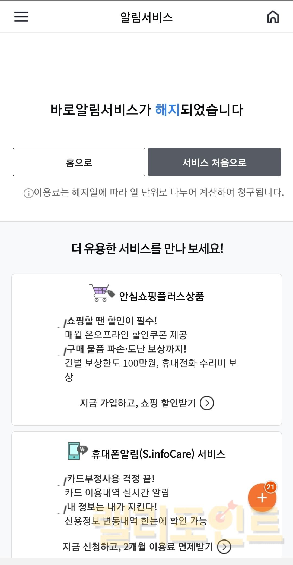This screenshot has width=293, height=565.
Task: Open 지금 가입하고, 쇼핑 할인받기 link
Action: [138, 403]
